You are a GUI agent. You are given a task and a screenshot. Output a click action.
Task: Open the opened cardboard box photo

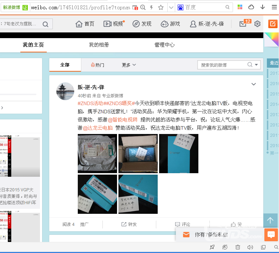(138, 154)
